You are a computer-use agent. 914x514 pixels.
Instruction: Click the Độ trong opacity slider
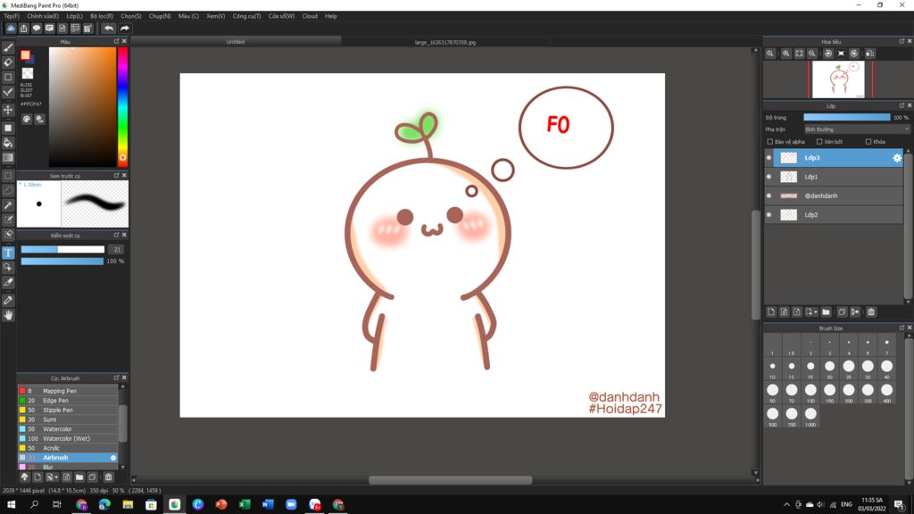(x=847, y=117)
